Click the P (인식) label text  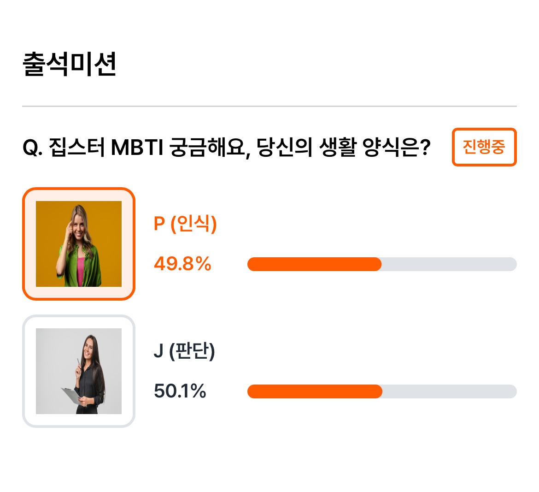click(x=185, y=224)
